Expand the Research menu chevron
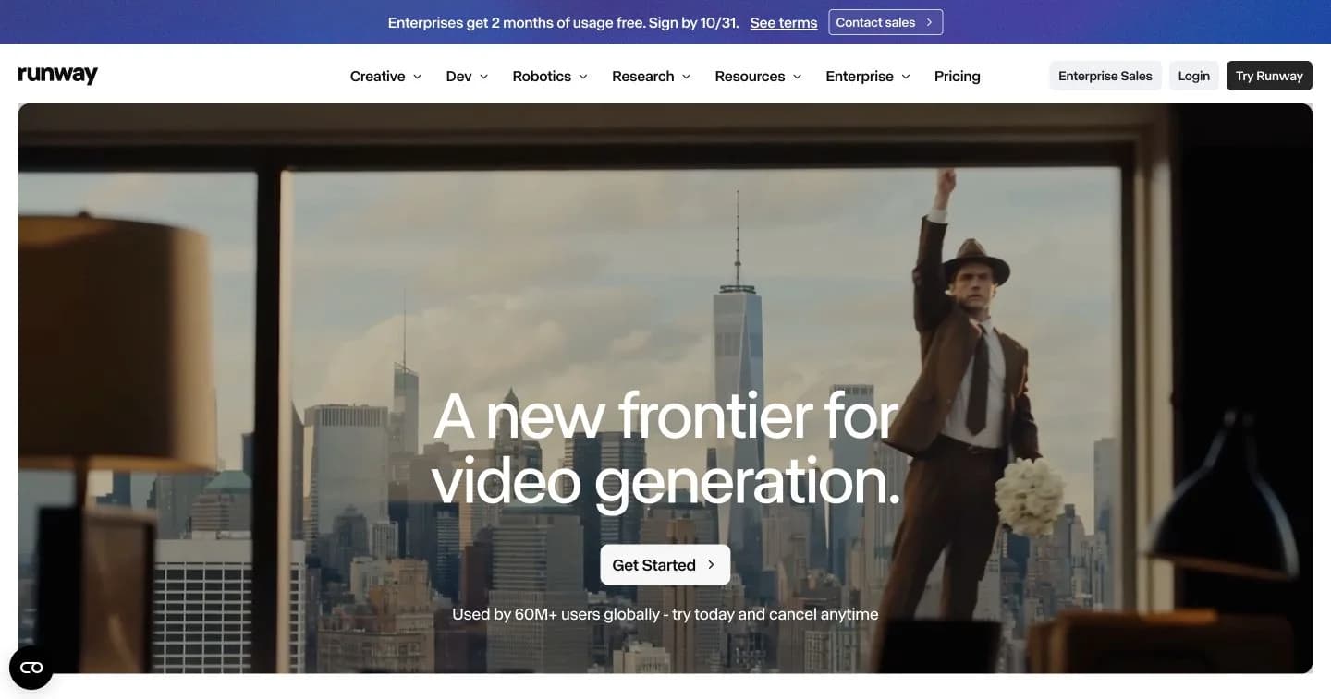This screenshot has height=699, width=1331. (686, 77)
